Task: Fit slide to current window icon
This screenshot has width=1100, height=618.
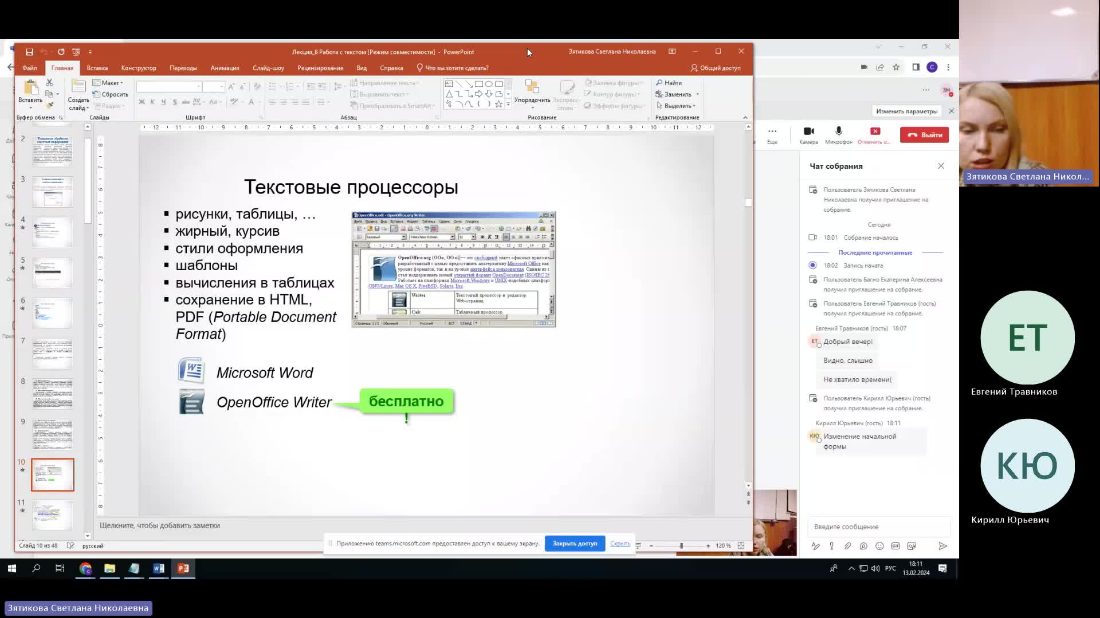Action: pos(741,546)
